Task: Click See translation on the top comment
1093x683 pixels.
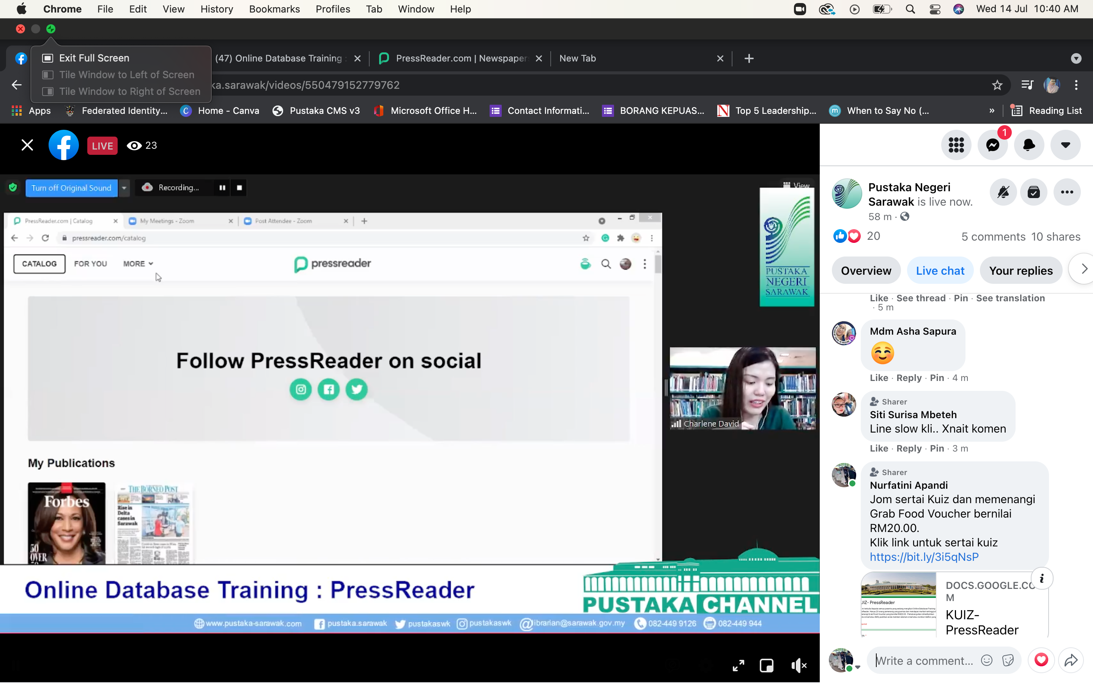Action: click(1010, 298)
